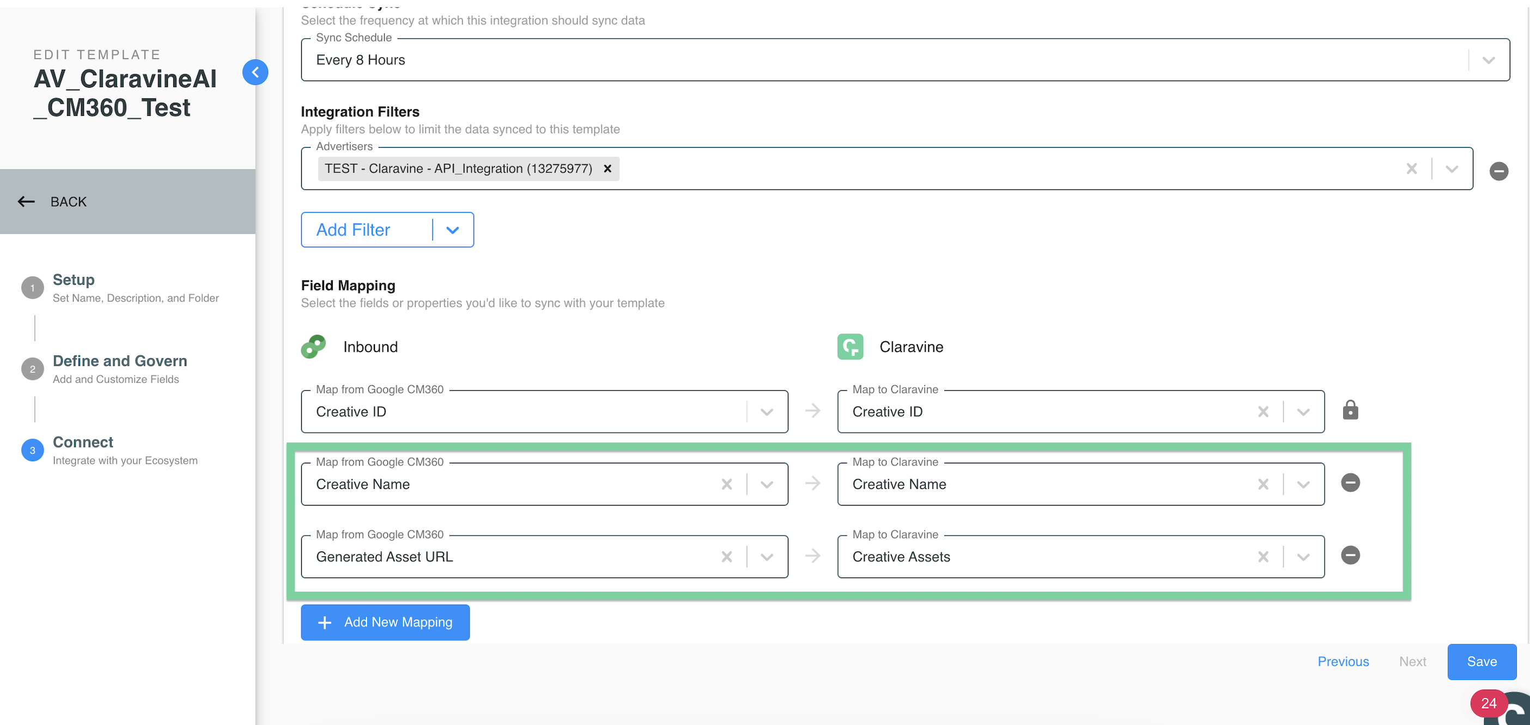Click the BACK button

point(127,202)
